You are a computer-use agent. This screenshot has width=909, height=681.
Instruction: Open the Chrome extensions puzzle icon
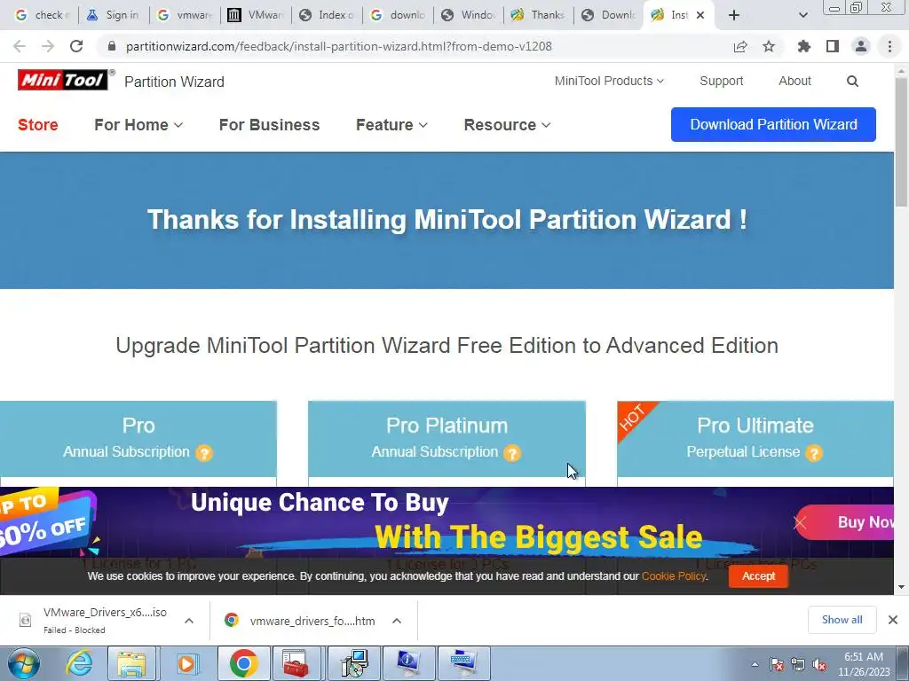pyautogui.click(x=804, y=46)
